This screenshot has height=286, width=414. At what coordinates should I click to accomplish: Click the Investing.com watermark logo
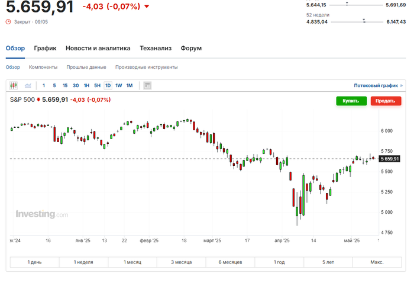click(42, 214)
